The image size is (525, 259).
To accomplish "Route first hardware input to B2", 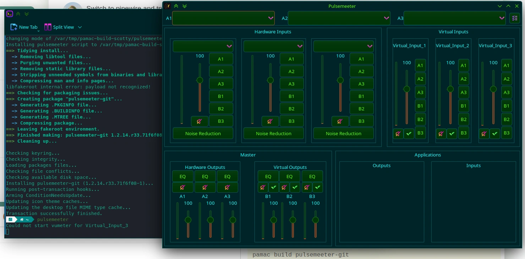I will 221,109.
